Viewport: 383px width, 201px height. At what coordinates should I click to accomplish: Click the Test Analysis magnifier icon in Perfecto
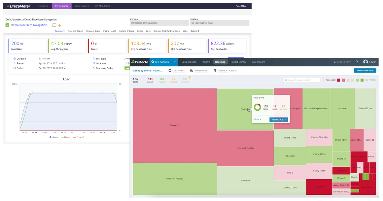point(153,62)
